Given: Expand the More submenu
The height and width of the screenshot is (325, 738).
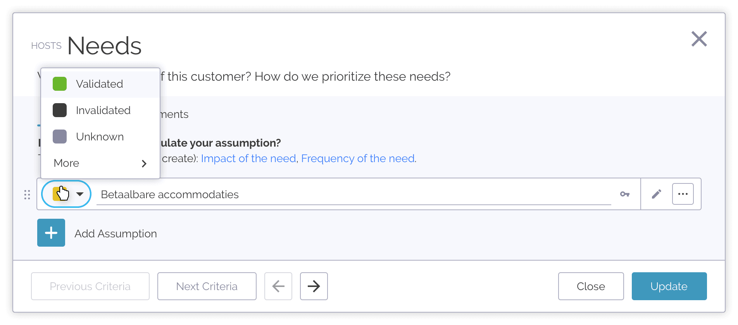Looking at the screenshot, I should (x=100, y=163).
